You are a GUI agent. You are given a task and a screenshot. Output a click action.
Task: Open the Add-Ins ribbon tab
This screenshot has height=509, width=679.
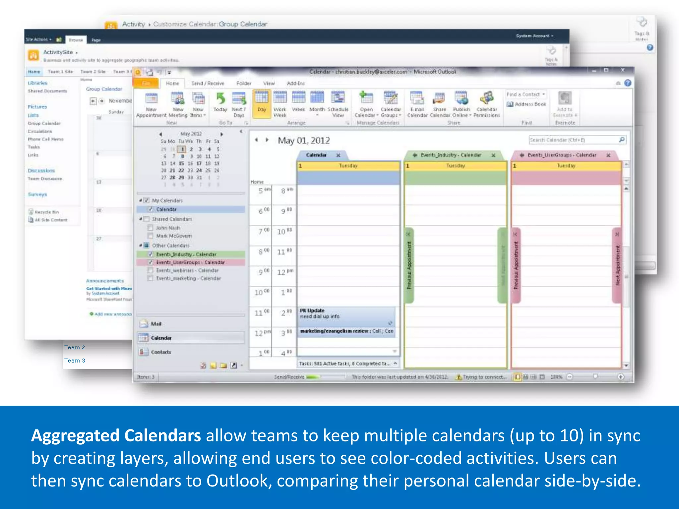pyautogui.click(x=295, y=83)
